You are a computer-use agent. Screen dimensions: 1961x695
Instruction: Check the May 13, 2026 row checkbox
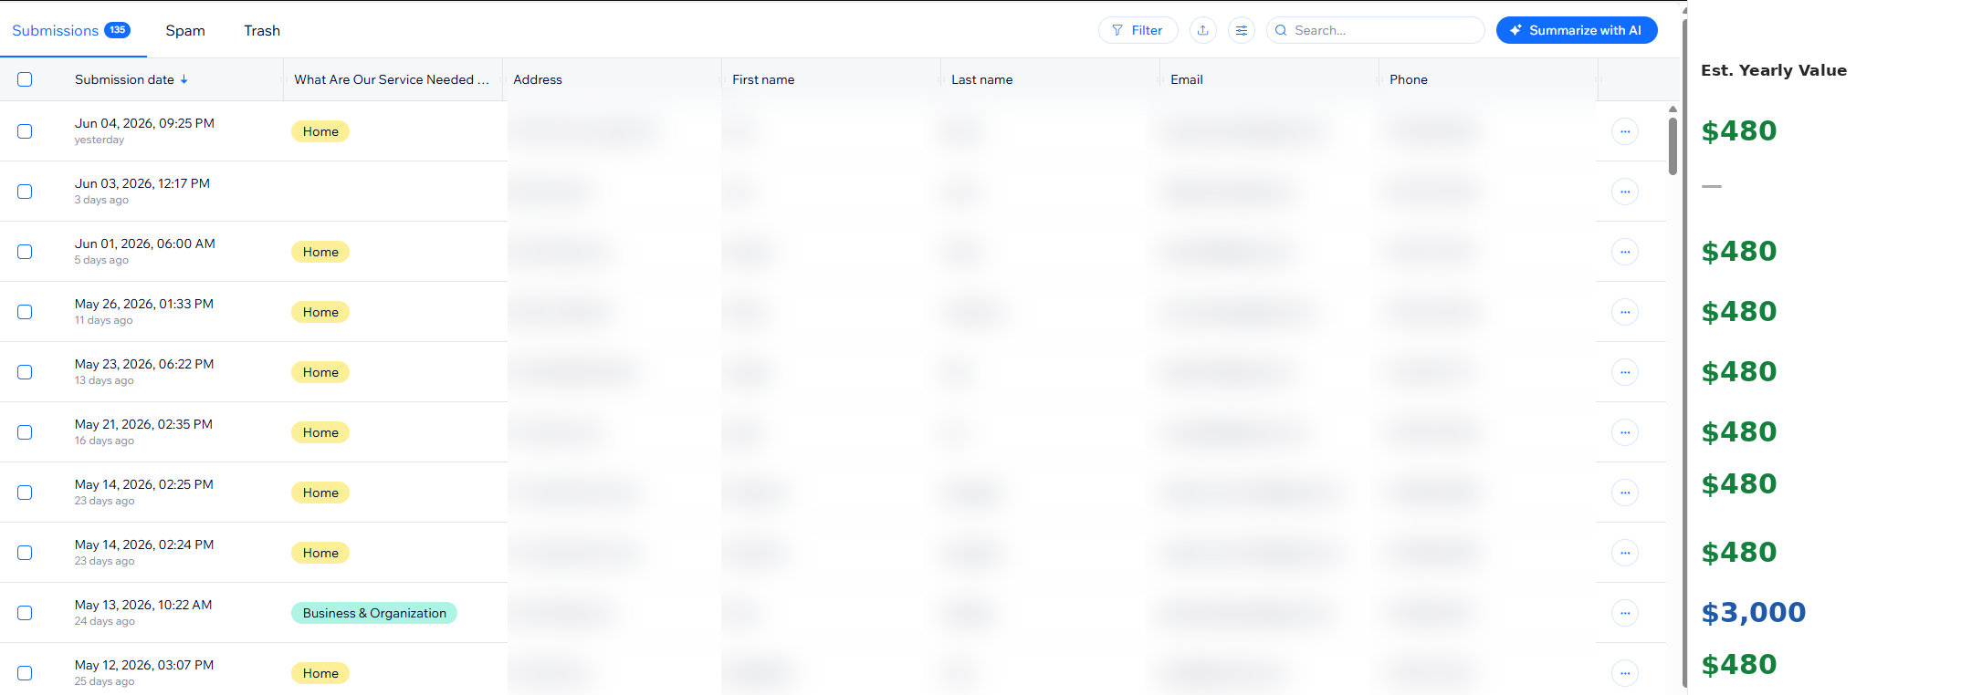[x=25, y=613]
